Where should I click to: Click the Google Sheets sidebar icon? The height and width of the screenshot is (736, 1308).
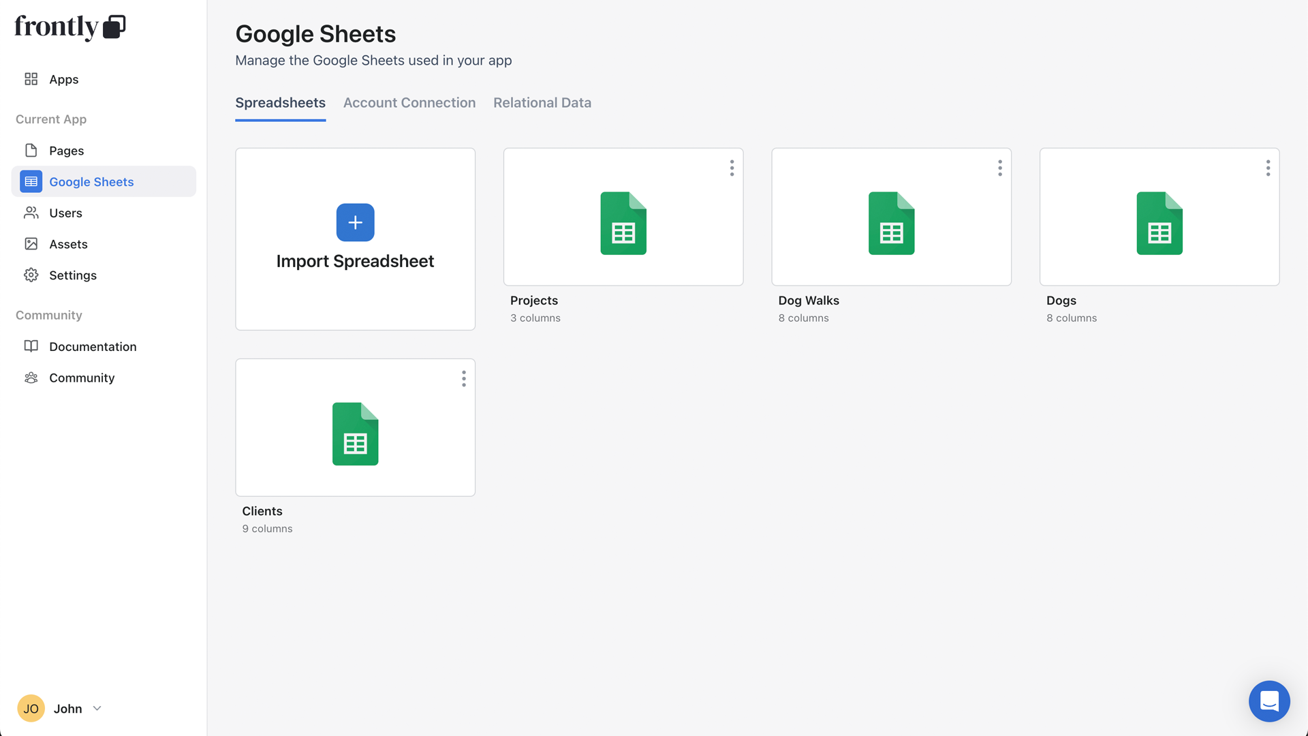pos(31,181)
